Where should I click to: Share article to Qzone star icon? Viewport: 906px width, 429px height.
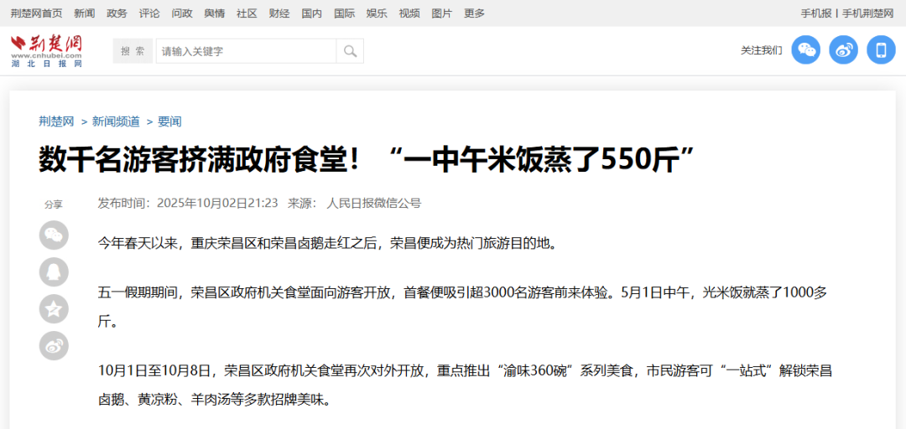click(x=54, y=309)
